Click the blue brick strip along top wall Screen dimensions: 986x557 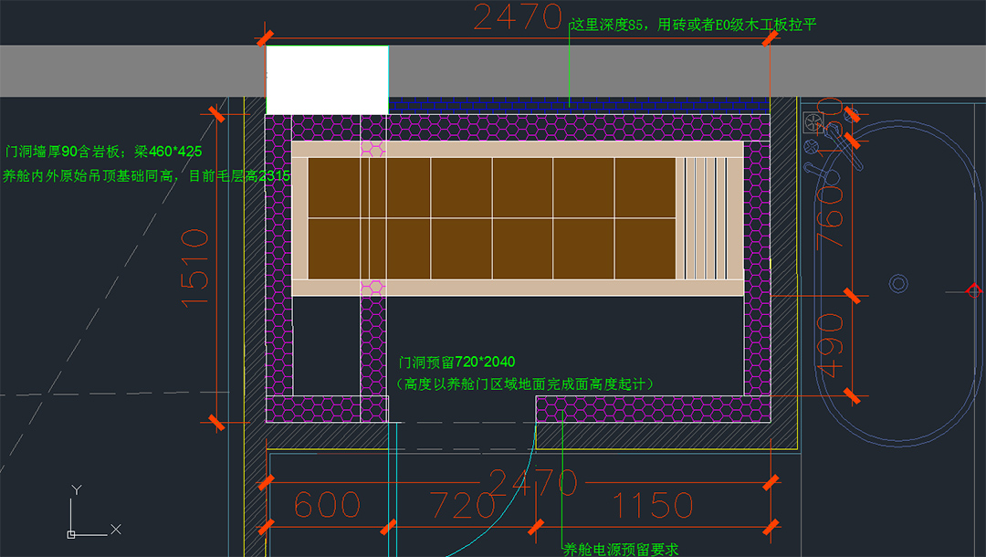575,104
